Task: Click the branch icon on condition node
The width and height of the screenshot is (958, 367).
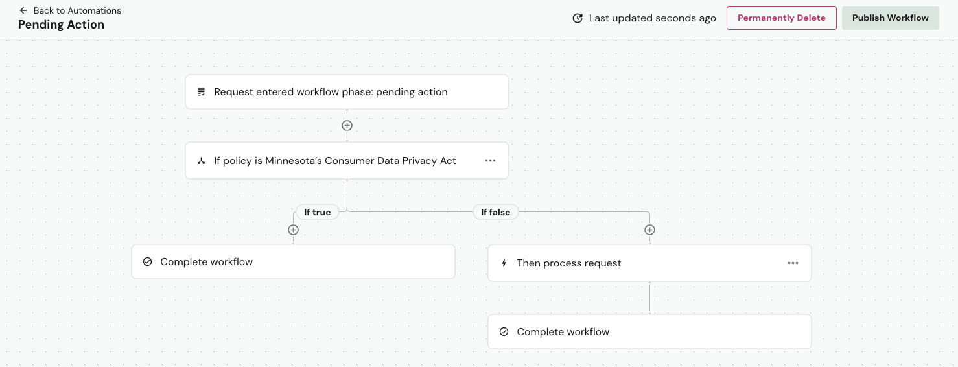Action: [x=201, y=161]
